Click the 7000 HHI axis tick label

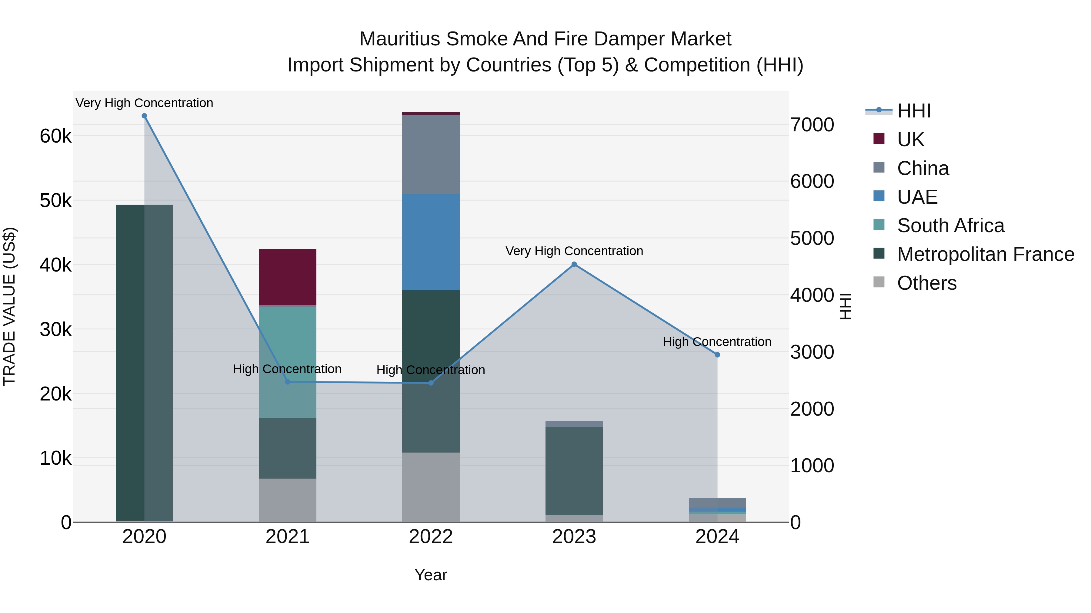click(x=812, y=125)
